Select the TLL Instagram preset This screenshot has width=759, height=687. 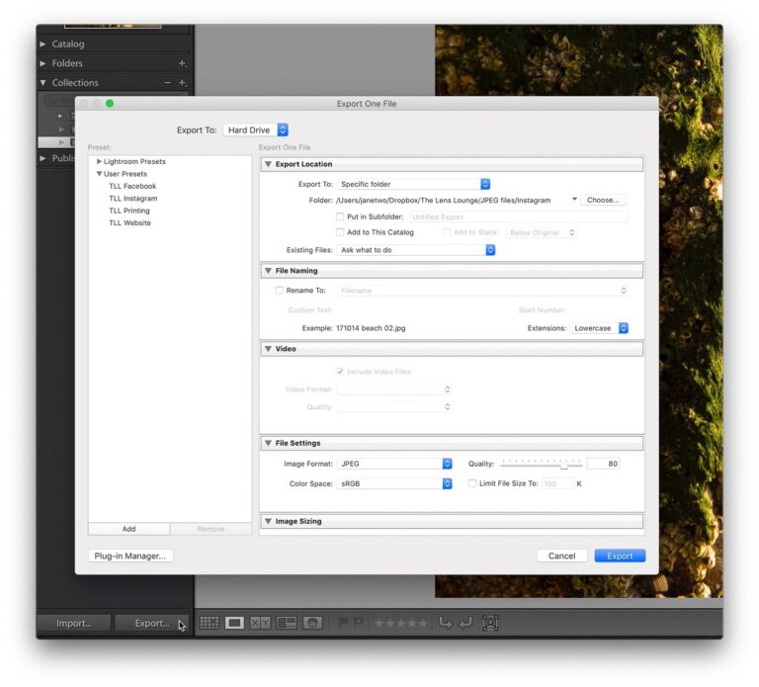(133, 198)
